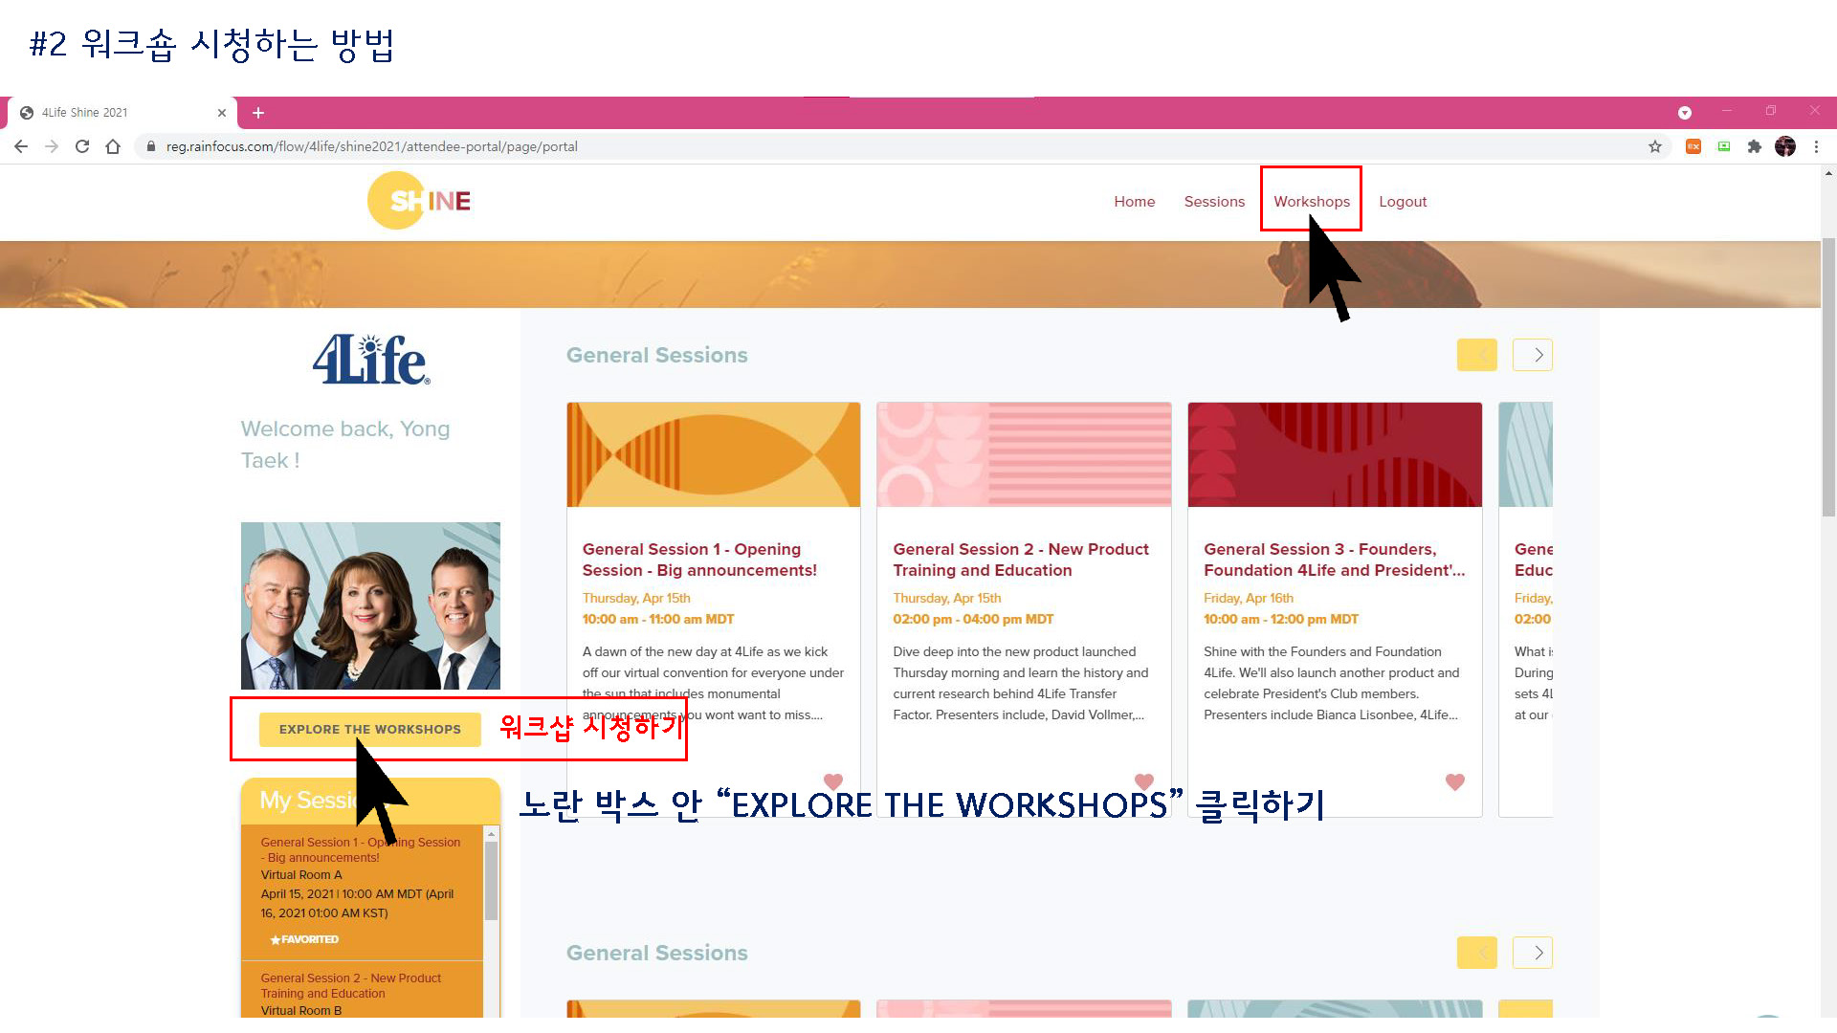1837x1033 pixels.
Task: Open a new browser tab
Action: [x=258, y=113]
